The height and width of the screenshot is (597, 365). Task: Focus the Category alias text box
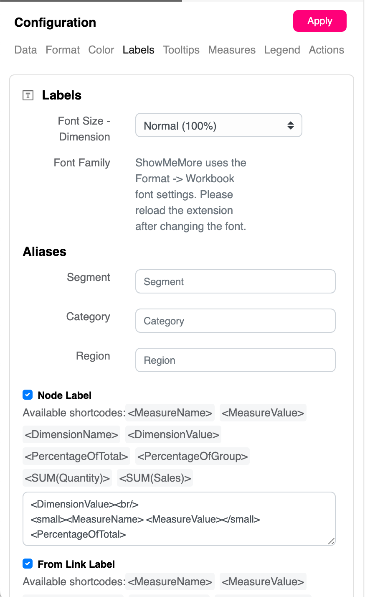tap(236, 321)
